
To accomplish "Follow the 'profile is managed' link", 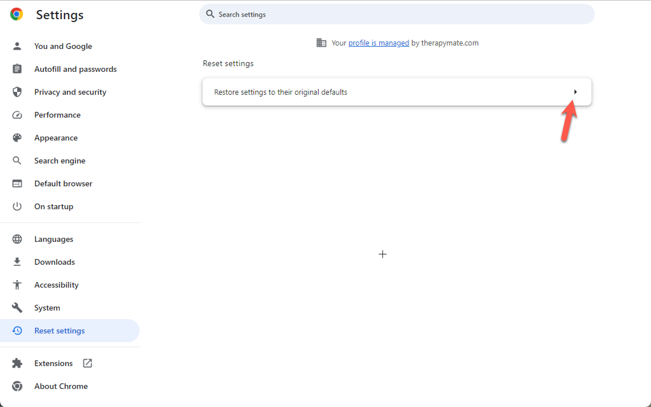I will click(379, 43).
